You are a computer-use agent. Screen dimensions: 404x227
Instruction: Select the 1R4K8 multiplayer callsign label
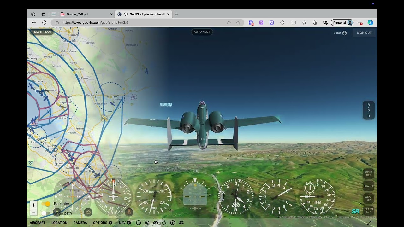point(166,105)
